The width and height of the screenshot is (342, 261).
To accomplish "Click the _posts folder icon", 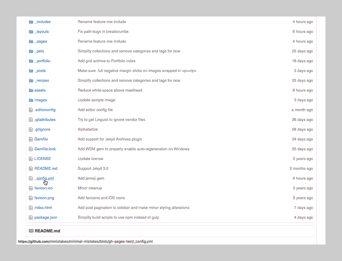I will click(x=31, y=71).
